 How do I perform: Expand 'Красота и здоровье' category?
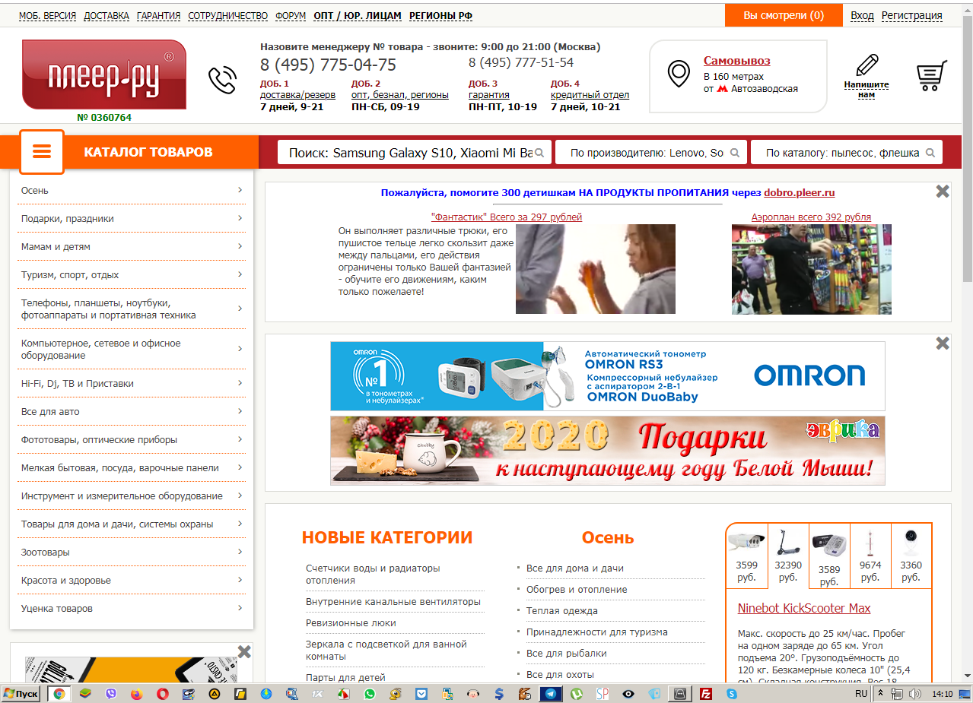[132, 581]
